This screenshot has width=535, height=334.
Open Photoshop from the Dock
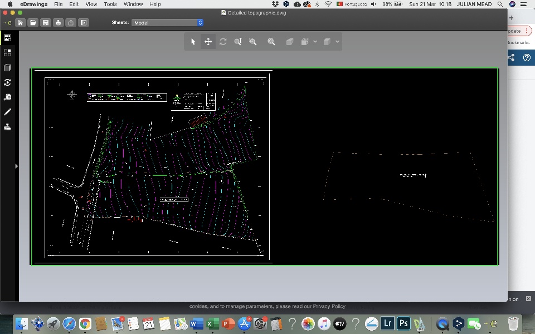click(404, 323)
